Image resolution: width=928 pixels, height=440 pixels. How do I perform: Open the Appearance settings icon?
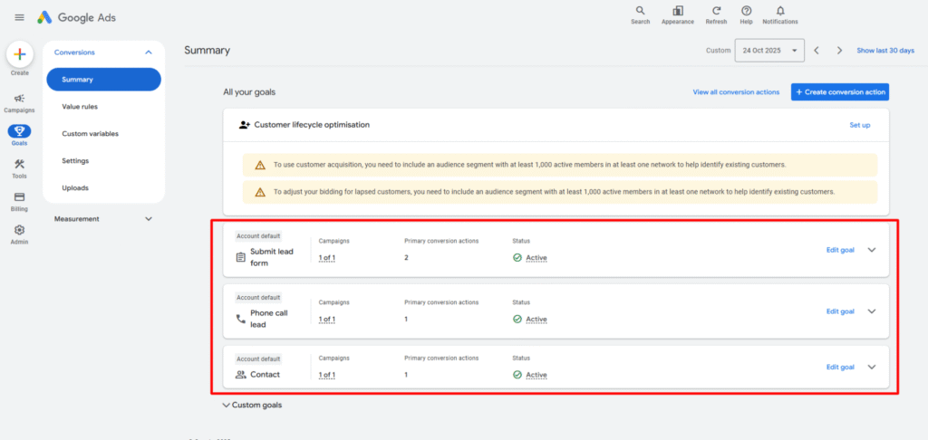point(677,11)
